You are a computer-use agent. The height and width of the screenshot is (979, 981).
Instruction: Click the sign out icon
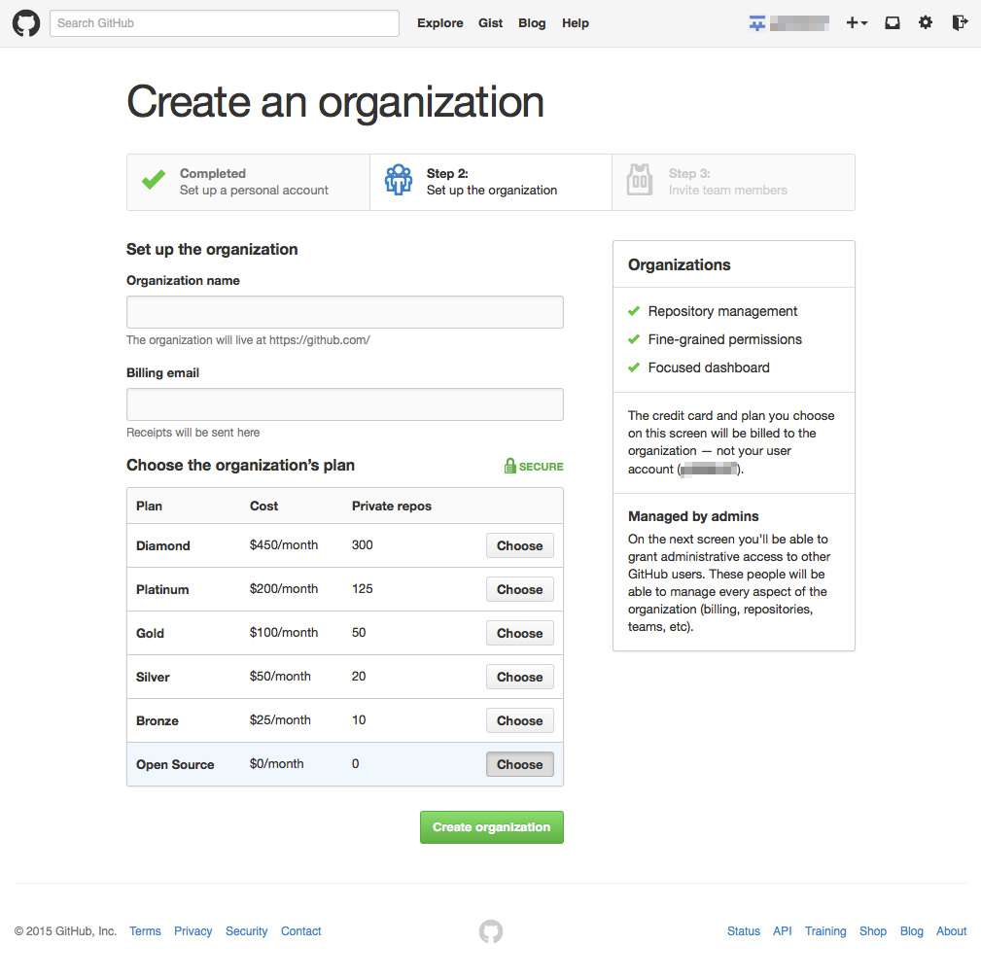(959, 21)
